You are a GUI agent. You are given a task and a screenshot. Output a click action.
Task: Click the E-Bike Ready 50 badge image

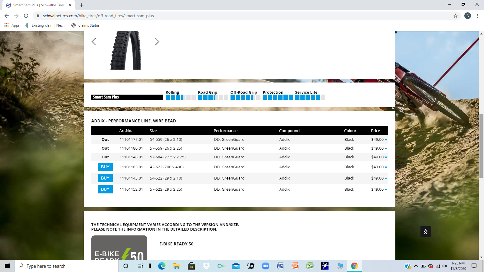pyautogui.click(x=119, y=248)
